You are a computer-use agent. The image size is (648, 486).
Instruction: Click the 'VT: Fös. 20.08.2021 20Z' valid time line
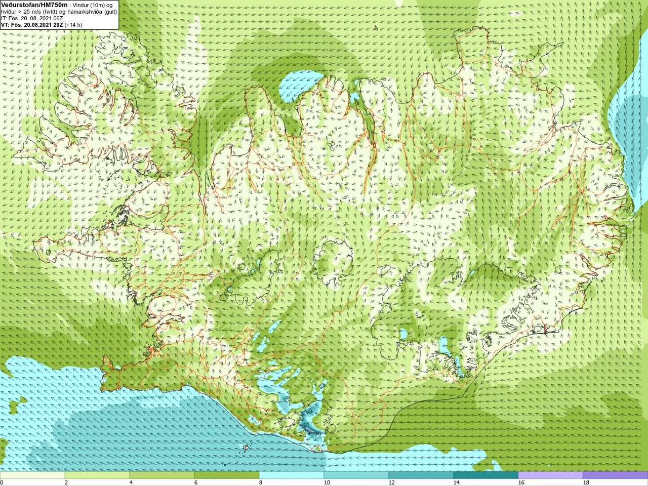pyautogui.click(x=32, y=25)
